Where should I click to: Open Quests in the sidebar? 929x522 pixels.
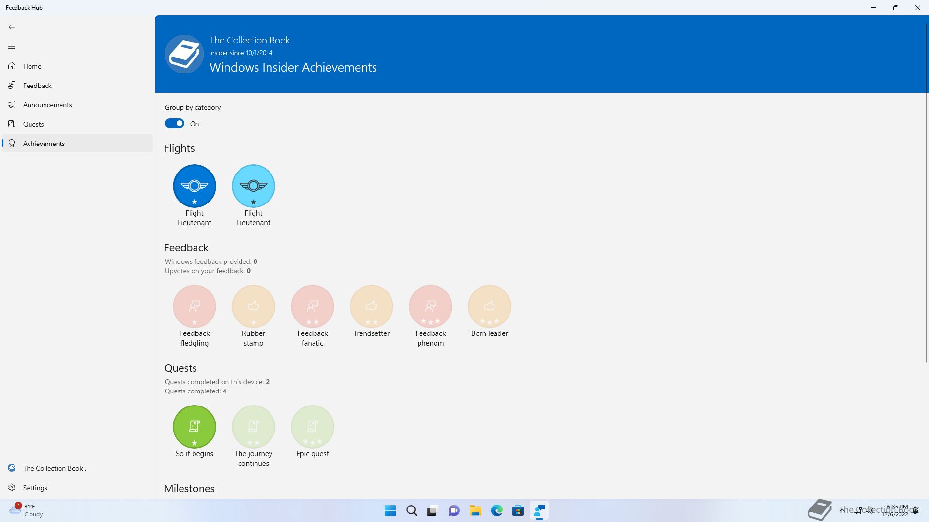(33, 124)
